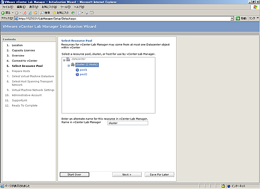
Task: Open the ツール (Tools) menu
Action: [x=65, y=7]
